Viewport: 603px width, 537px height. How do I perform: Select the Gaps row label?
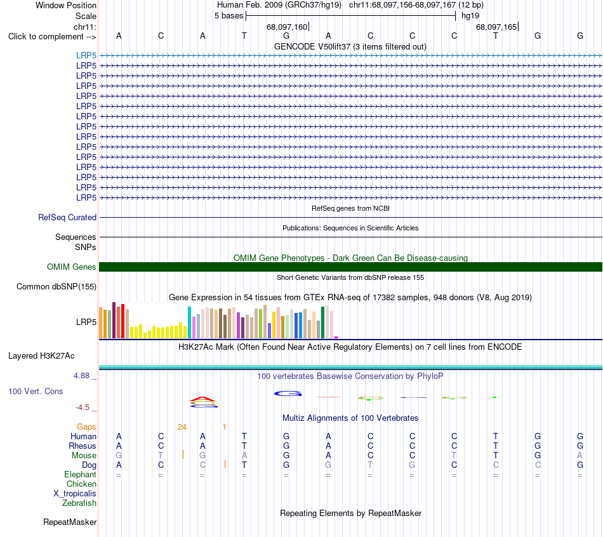[86, 427]
